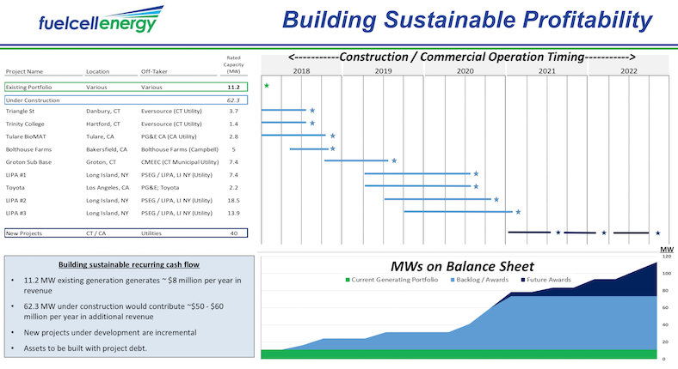The image size is (678, 369).
Task: Click PG&E CA (CA Utility) off-taker cell
Action: [169, 136]
